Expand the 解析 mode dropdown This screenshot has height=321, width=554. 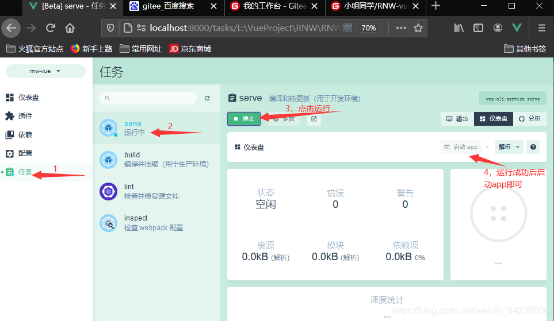coord(509,147)
